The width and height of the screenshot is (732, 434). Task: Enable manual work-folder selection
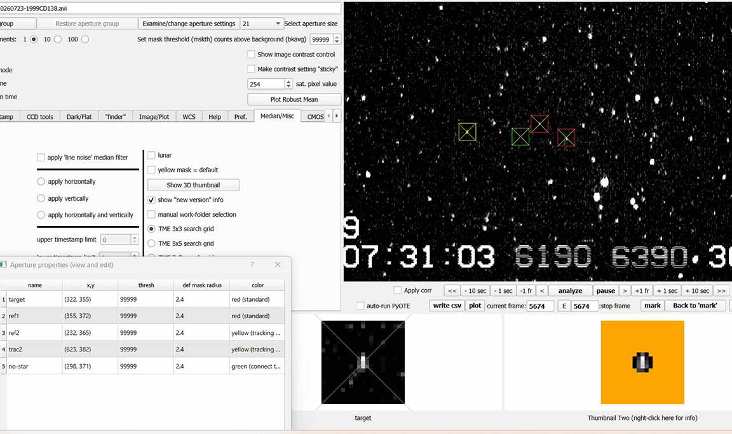coord(151,214)
